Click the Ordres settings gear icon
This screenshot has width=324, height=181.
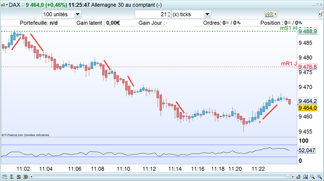(x=239, y=23)
